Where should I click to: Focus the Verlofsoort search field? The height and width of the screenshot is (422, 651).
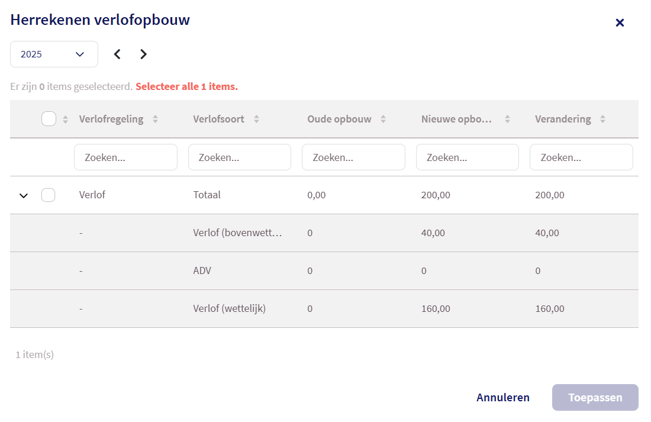point(240,157)
